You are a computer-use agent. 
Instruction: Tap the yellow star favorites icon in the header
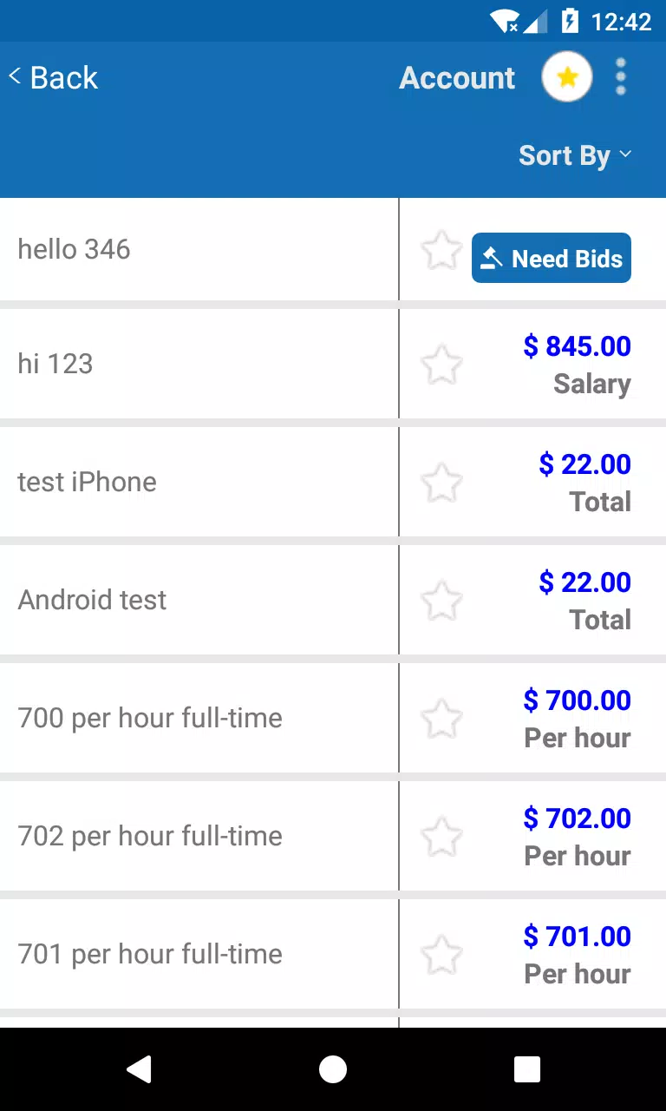coord(567,77)
